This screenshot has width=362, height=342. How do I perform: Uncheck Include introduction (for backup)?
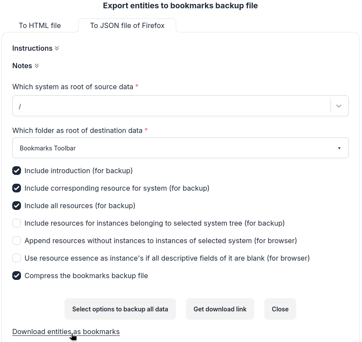(x=17, y=171)
